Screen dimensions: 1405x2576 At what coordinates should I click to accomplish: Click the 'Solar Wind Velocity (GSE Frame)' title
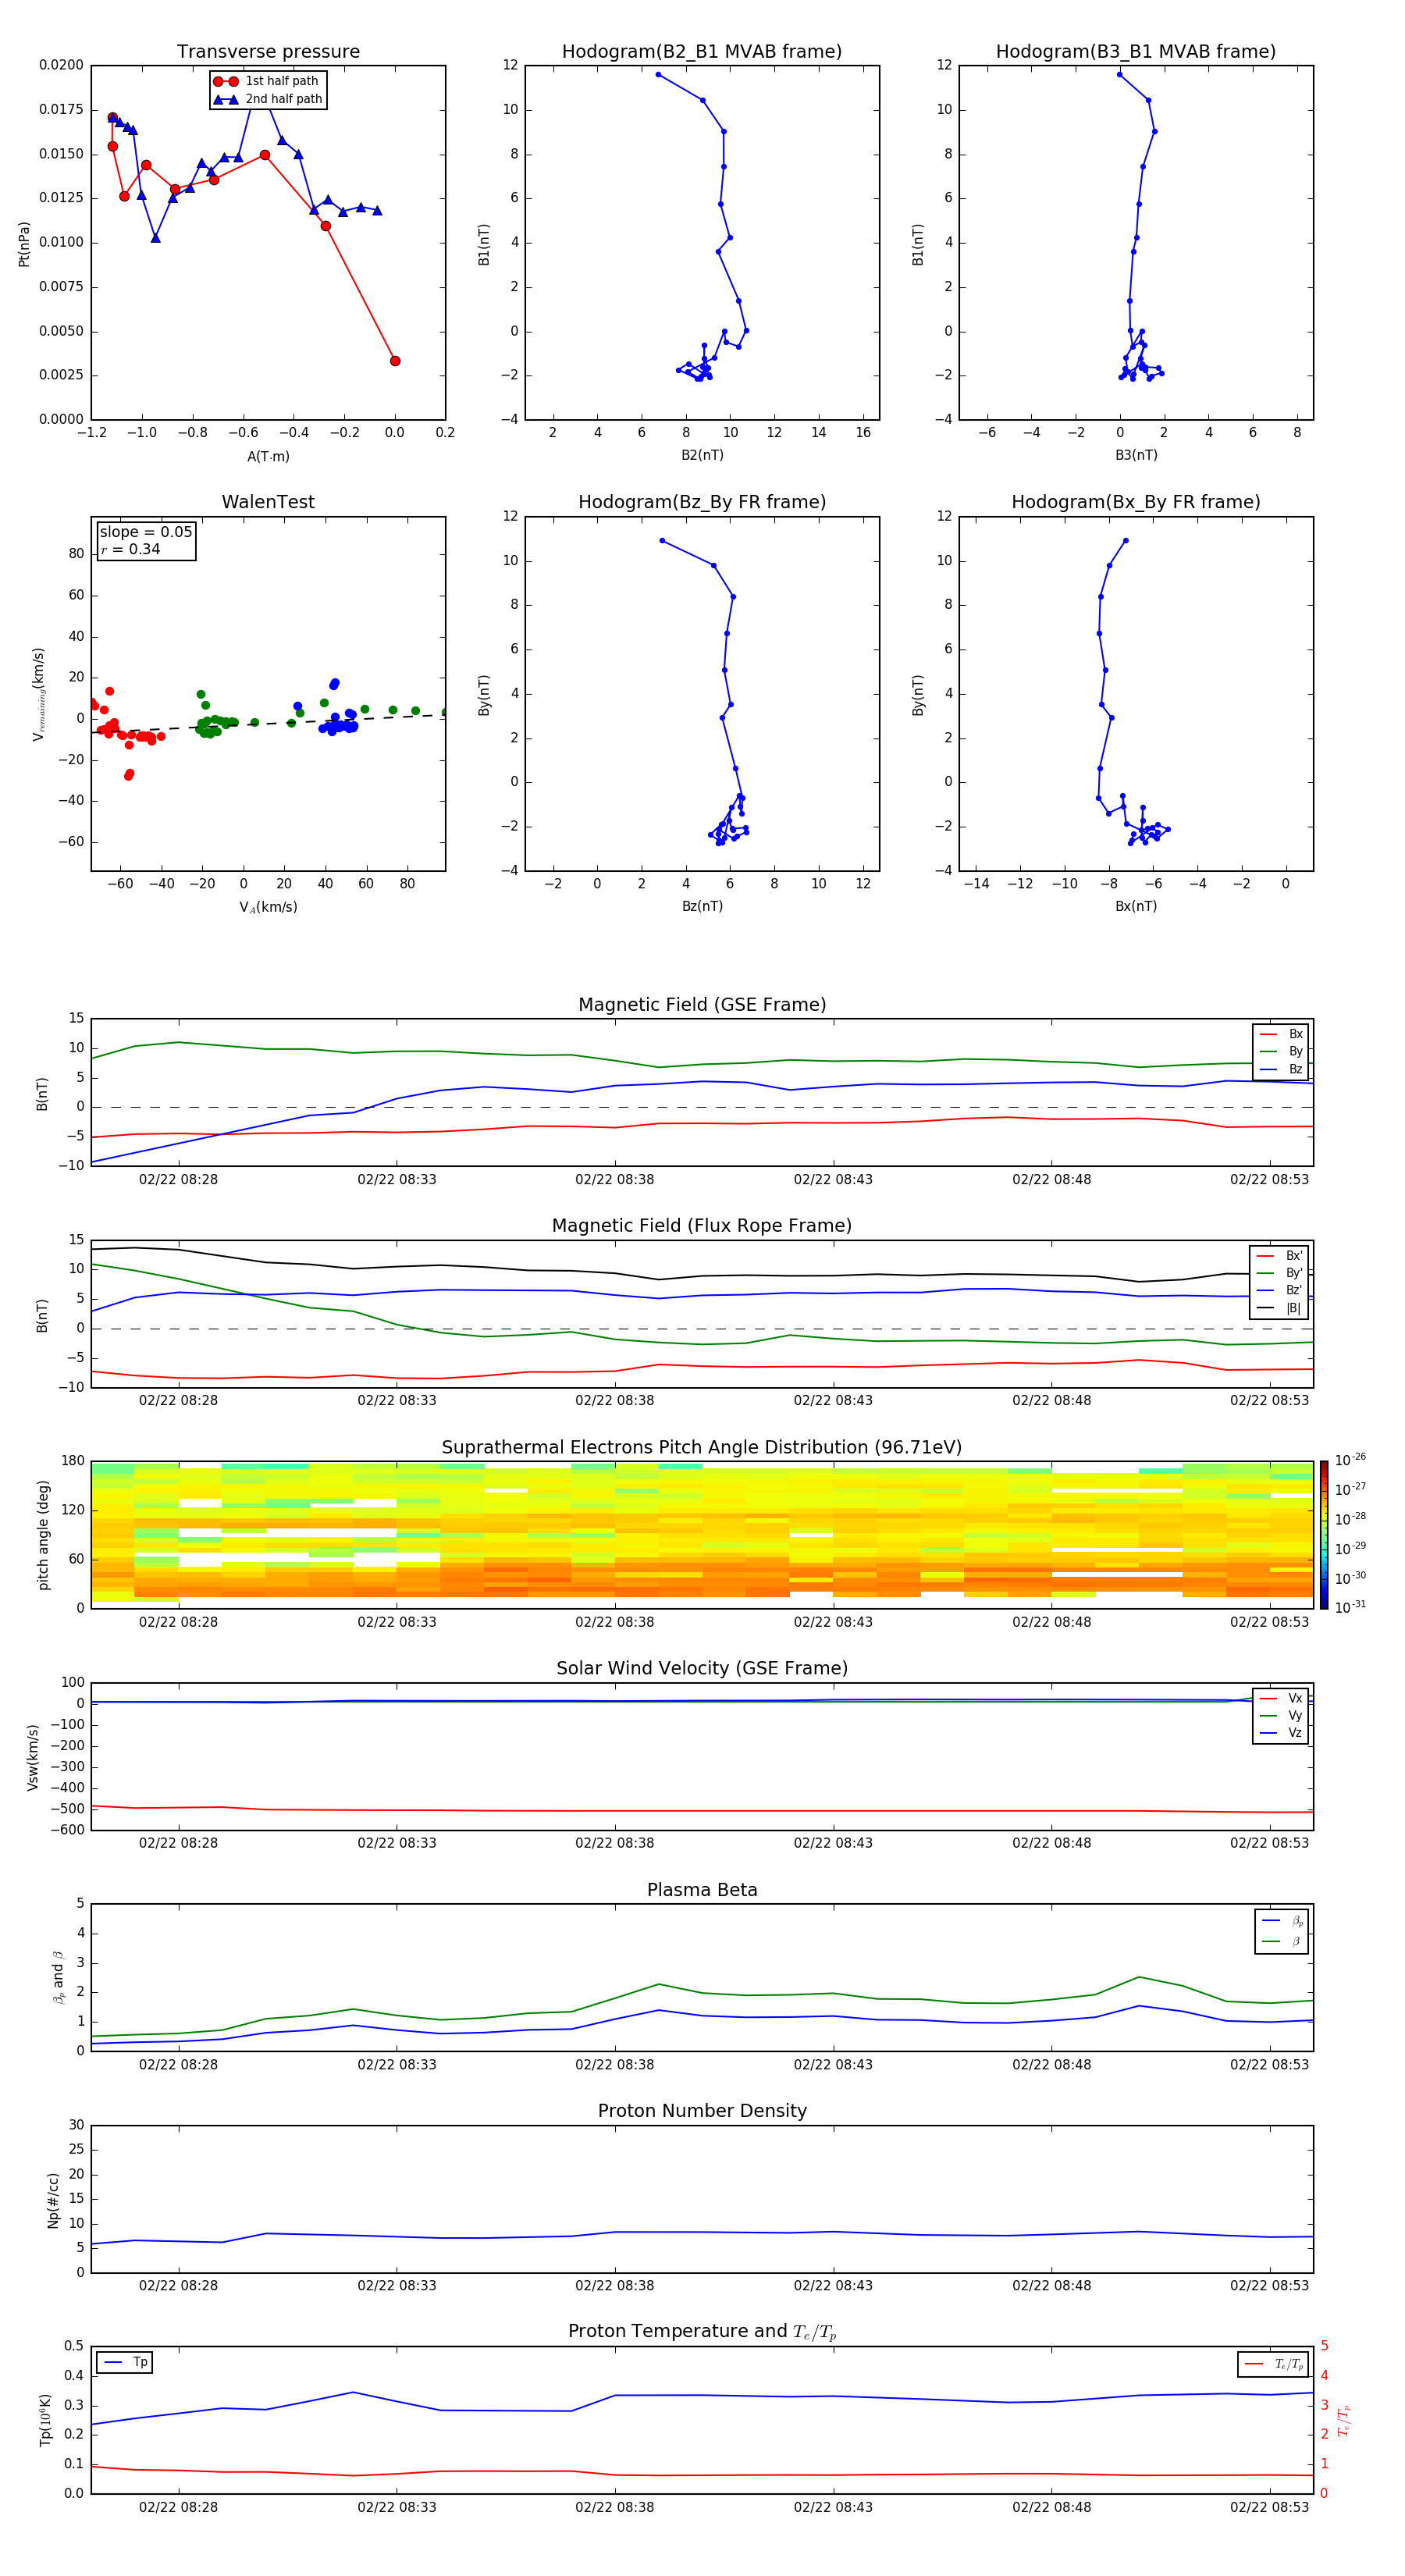point(702,1668)
